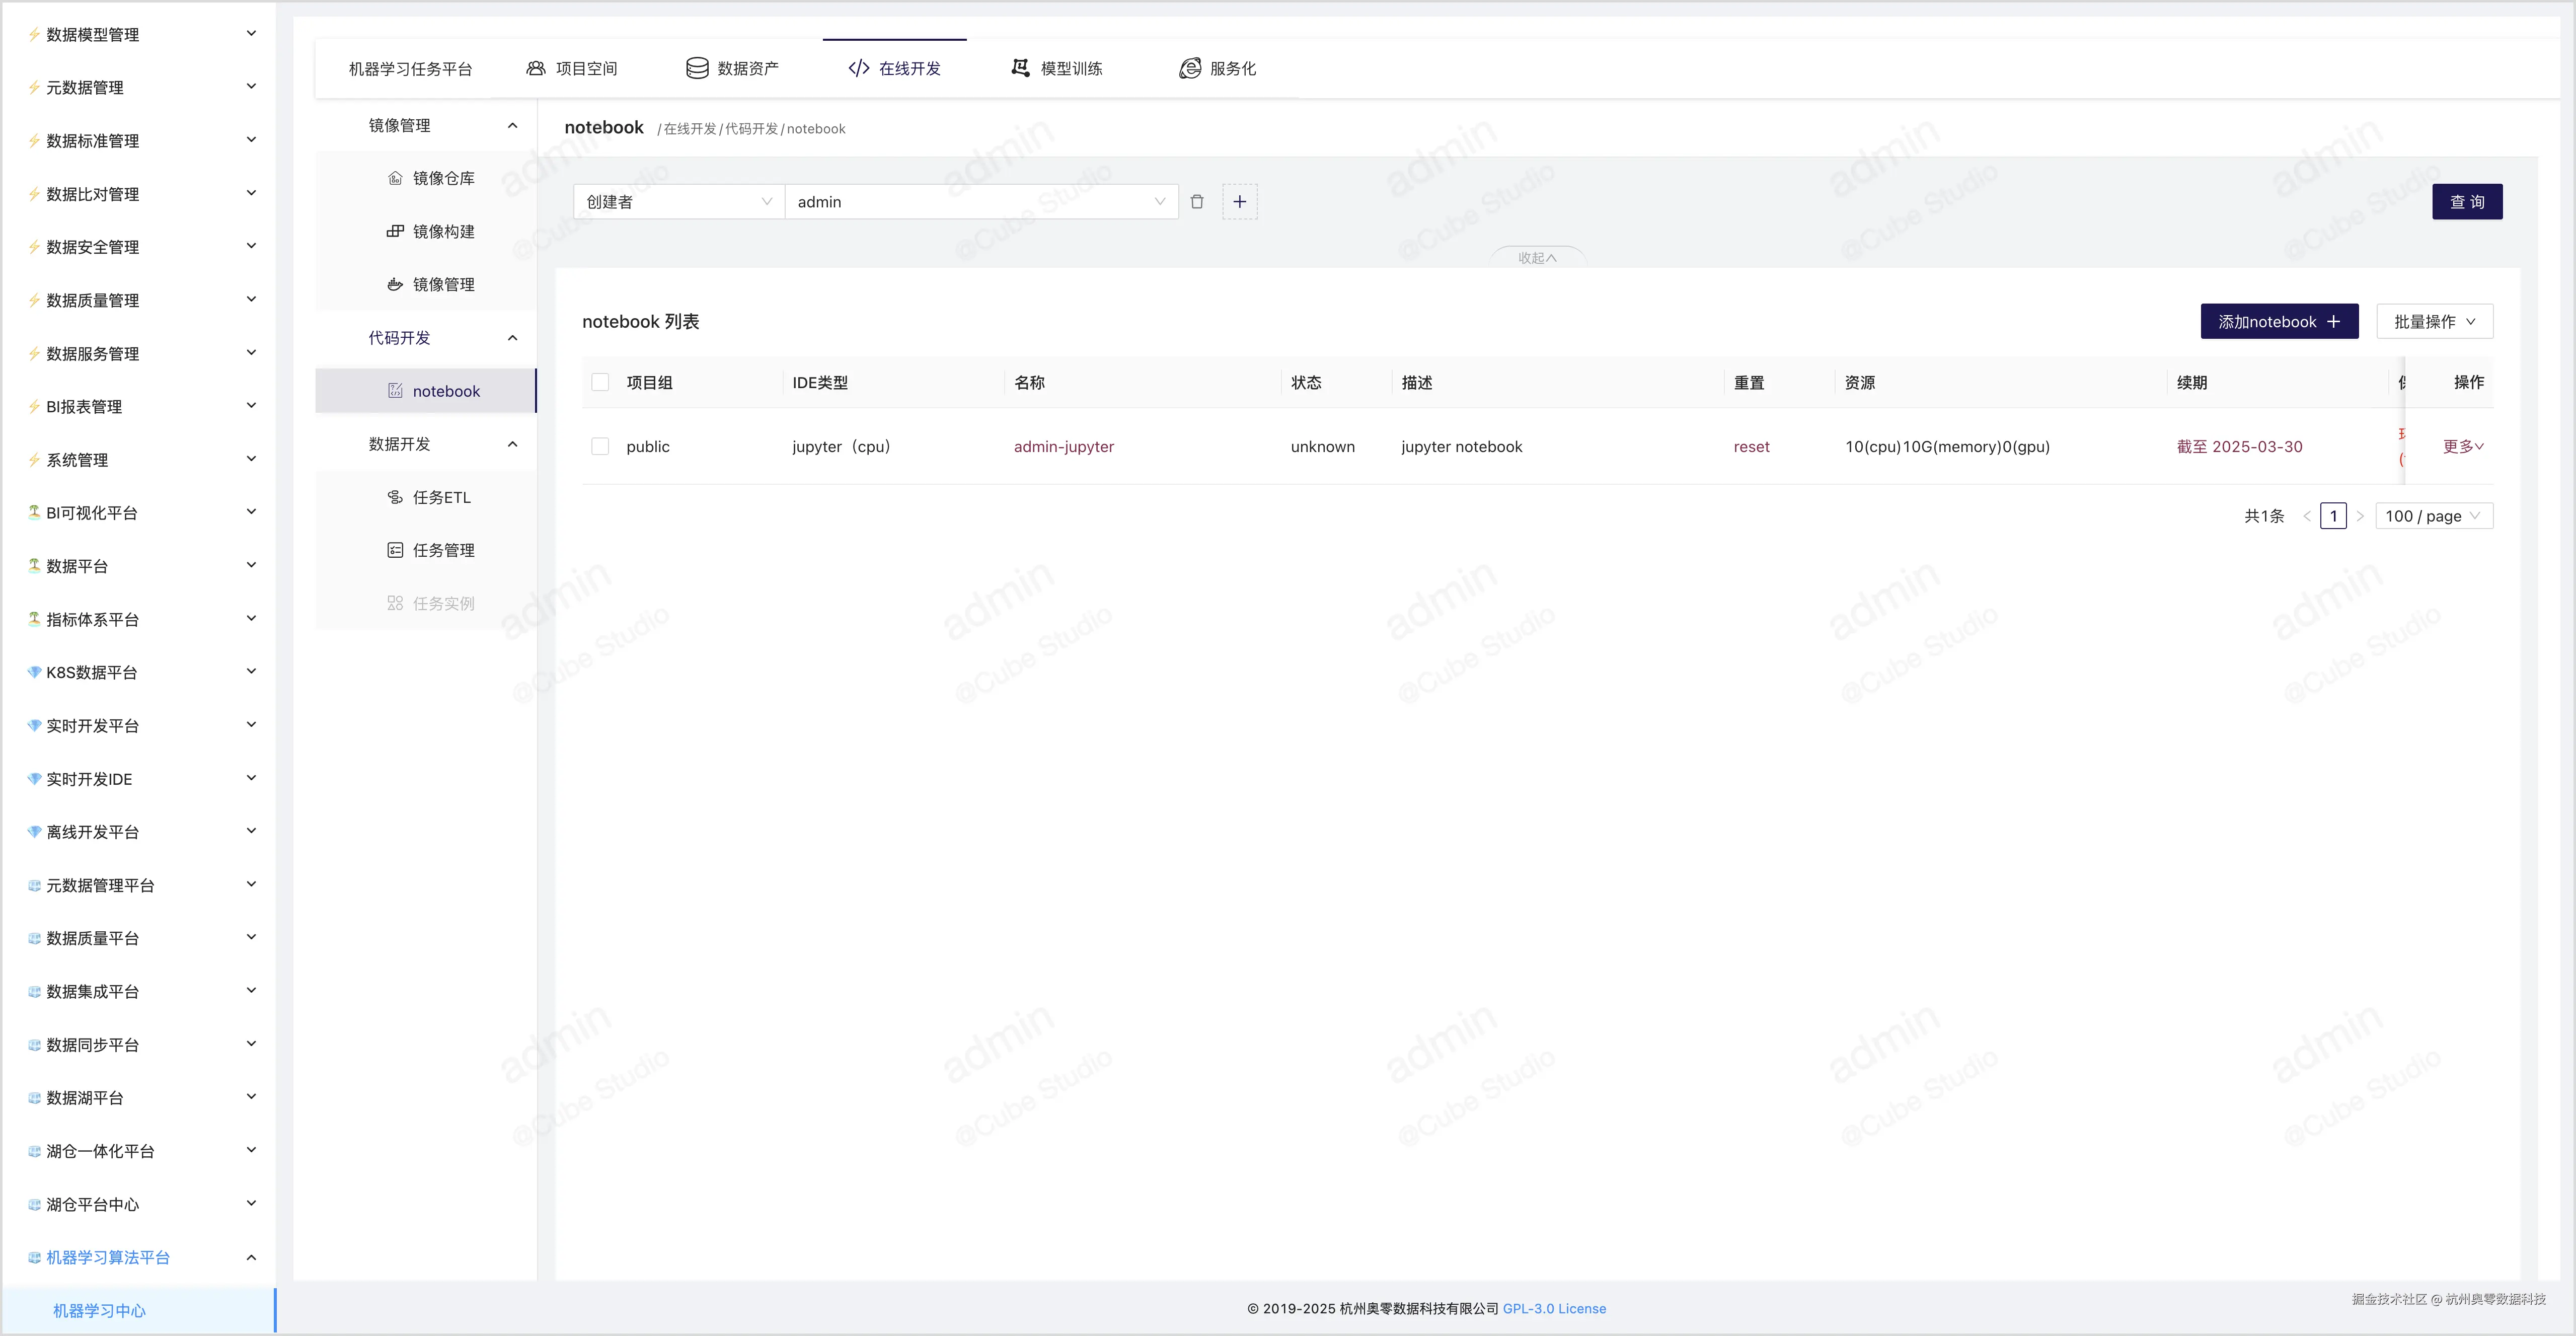2576x1336 pixels.
Task: Open 镜像管理 submenu entry with ship icon
Action: click(x=443, y=284)
